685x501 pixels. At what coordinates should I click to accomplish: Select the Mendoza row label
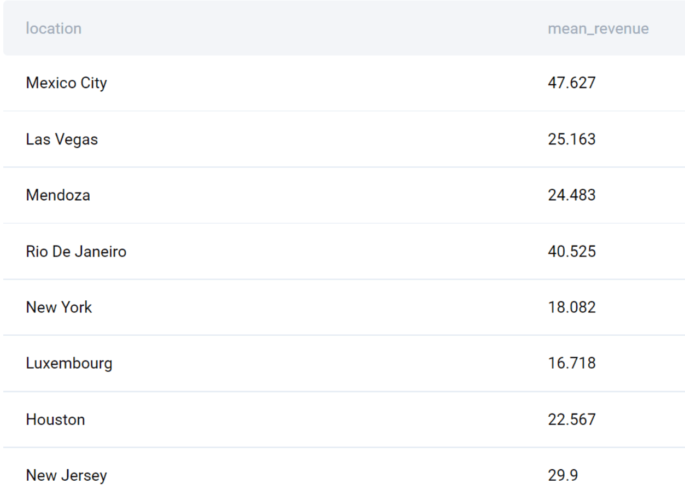(58, 195)
